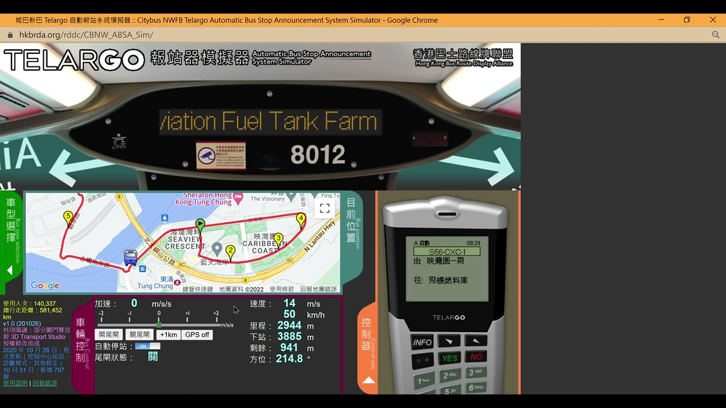
Task: Click the 里程 2944 m value
Action: pyautogui.click(x=289, y=326)
